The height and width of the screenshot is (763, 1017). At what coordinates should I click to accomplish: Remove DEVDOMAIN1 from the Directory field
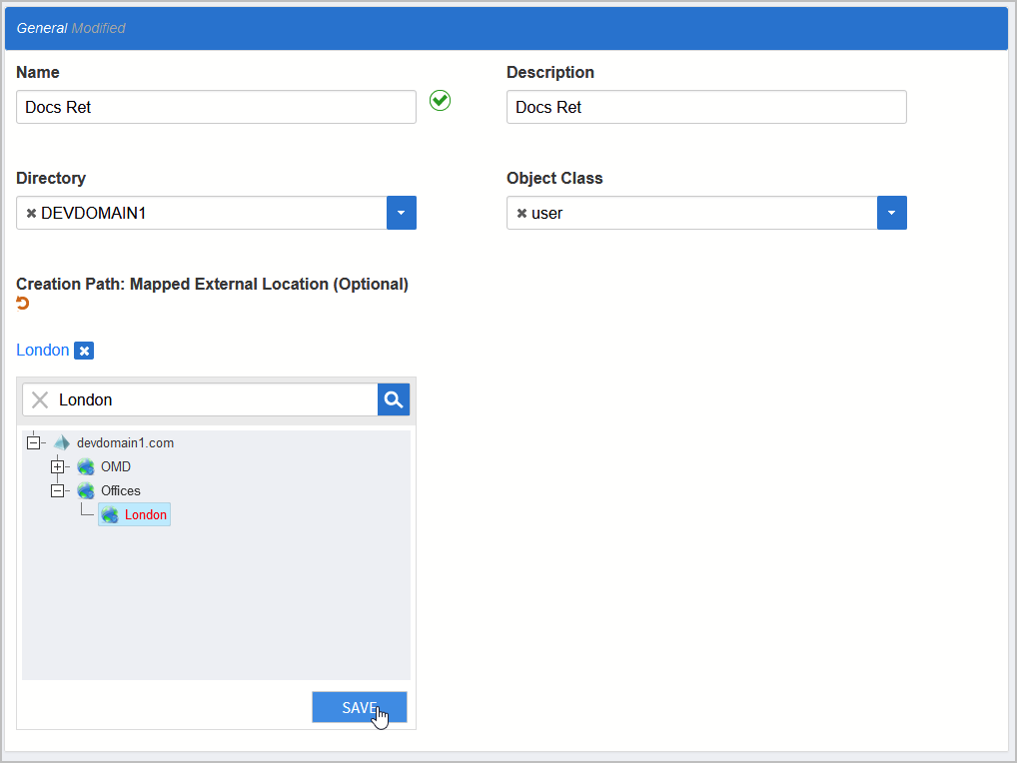pyautogui.click(x=31, y=213)
